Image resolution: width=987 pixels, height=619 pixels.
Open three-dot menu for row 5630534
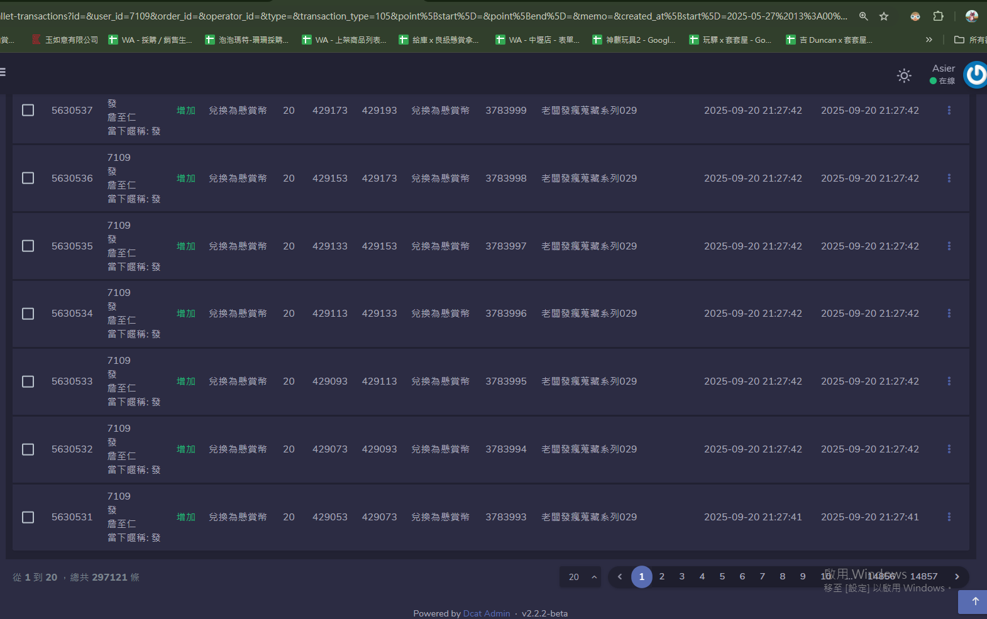(949, 314)
